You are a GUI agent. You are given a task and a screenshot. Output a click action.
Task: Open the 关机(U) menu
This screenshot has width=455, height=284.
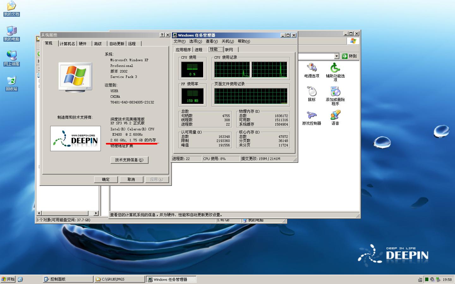click(x=228, y=41)
